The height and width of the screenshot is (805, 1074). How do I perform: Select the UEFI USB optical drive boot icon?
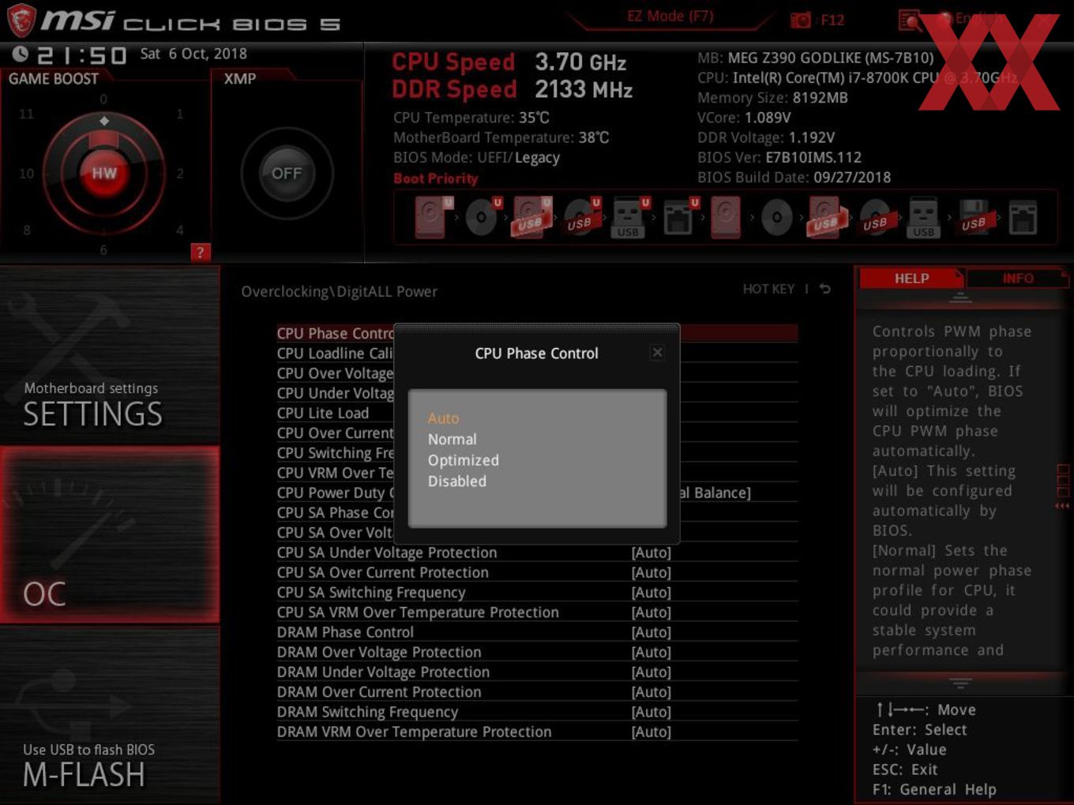pyautogui.click(x=581, y=216)
